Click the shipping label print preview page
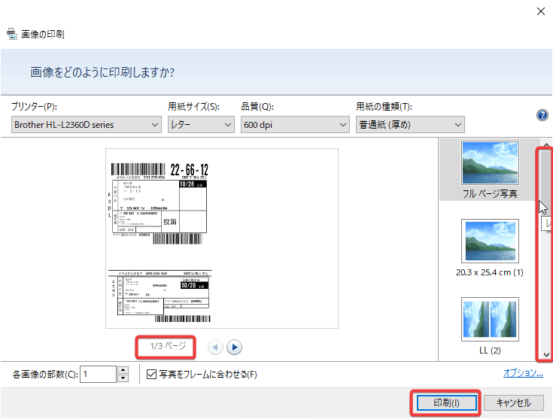The width and height of the screenshot is (553, 419). pyautogui.click(x=222, y=238)
